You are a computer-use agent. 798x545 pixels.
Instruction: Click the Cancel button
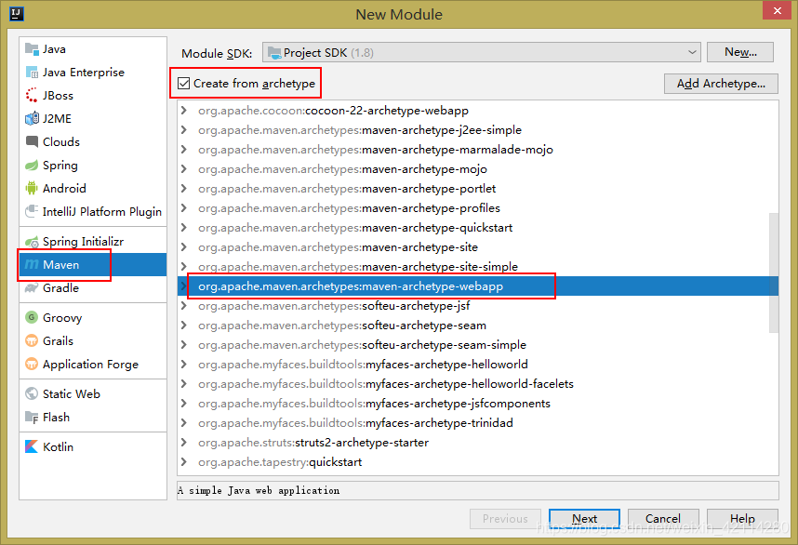[663, 519]
